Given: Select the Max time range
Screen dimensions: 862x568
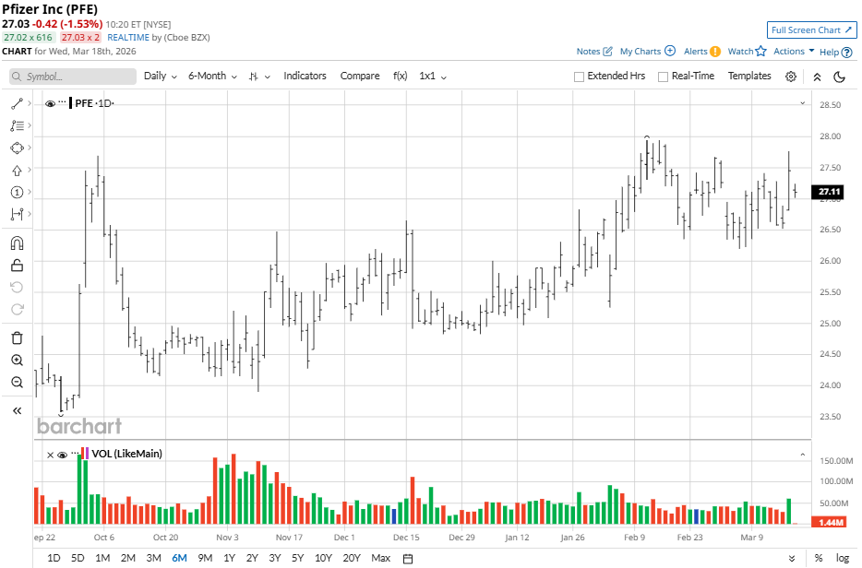Looking at the screenshot, I should coord(380,558).
